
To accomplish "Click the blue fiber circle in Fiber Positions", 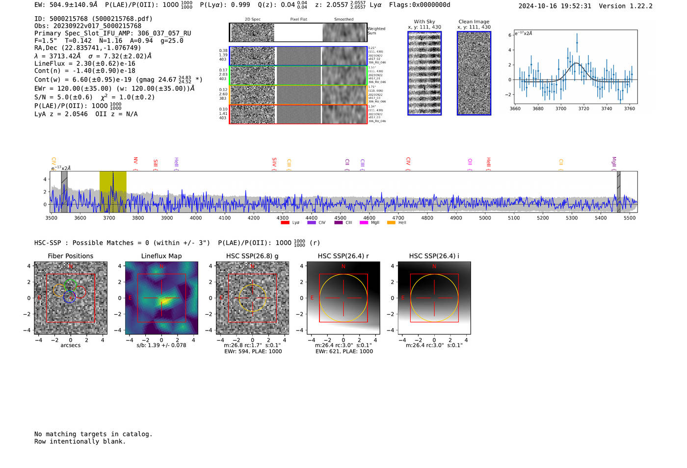I will (x=69, y=297).
